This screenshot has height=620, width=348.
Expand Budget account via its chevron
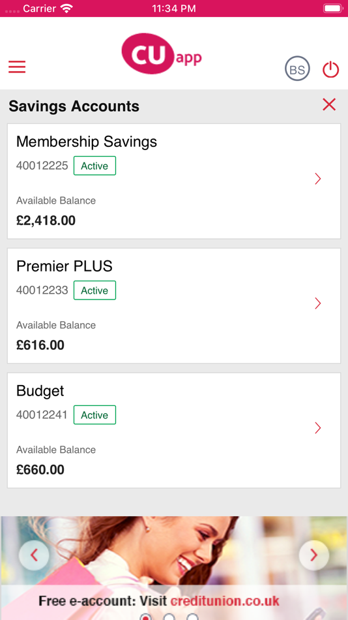(317, 428)
